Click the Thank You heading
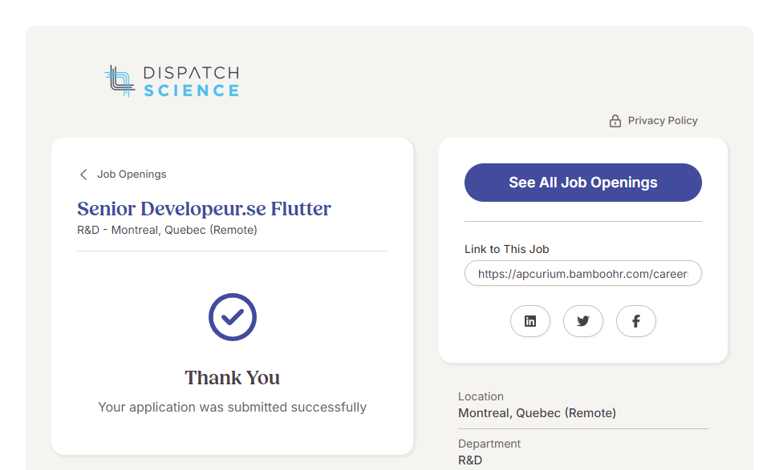Screen dimensions: 779x470 coord(233,378)
